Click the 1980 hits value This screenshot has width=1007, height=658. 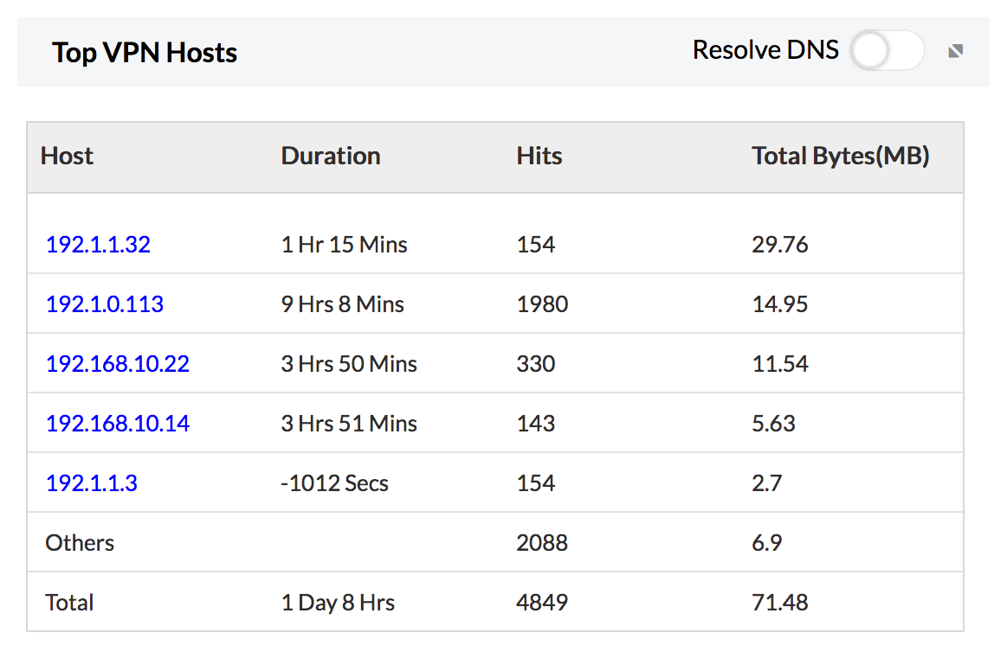(542, 304)
